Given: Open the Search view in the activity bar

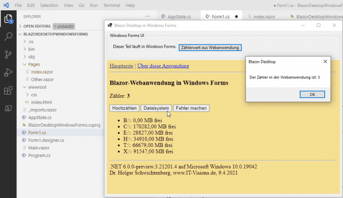Looking at the screenshot, I should click(x=8, y=36).
